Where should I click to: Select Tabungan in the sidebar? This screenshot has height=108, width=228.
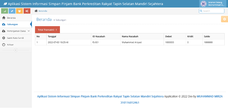click(x=16, y=24)
